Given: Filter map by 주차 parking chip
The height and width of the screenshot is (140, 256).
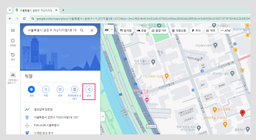Looking at the screenshot, I should [196, 31].
